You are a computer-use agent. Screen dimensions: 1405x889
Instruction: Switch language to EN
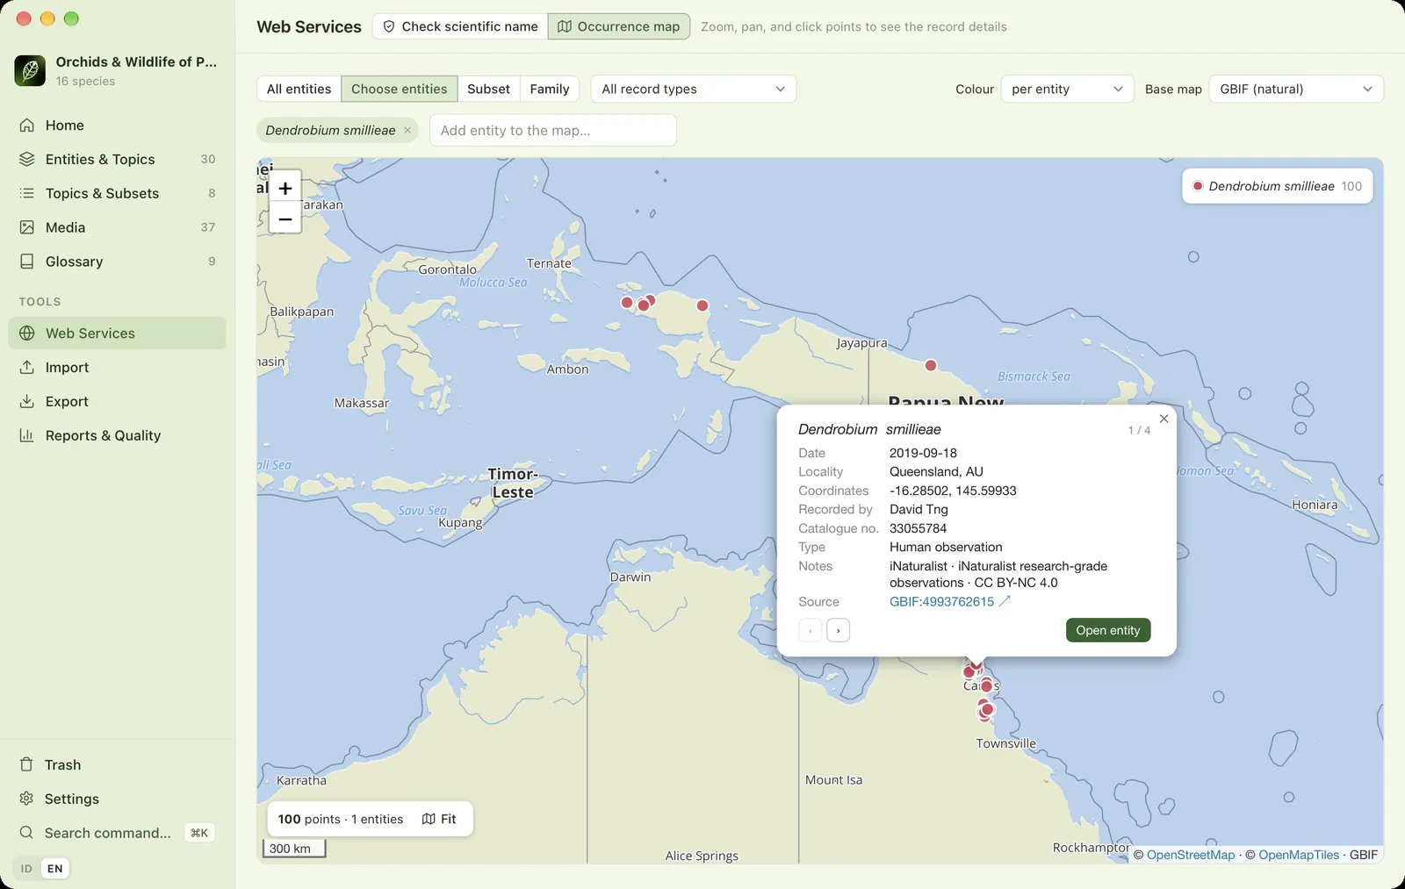coord(55,869)
